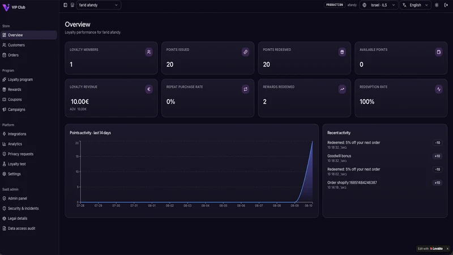Toggle the light/dark theme sun icon
Viewport: 453px width, 255px height.
(437, 5)
